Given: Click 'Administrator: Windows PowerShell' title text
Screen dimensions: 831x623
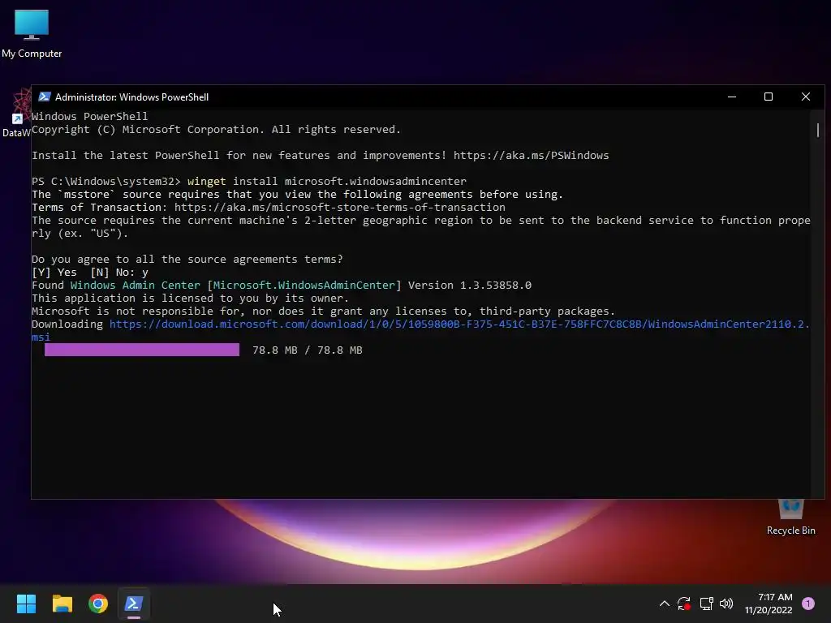Looking at the screenshot, I should tap(132, 97).
